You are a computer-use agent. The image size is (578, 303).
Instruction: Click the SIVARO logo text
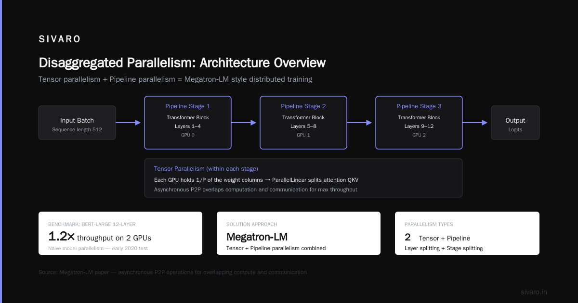tap(60, 39)
